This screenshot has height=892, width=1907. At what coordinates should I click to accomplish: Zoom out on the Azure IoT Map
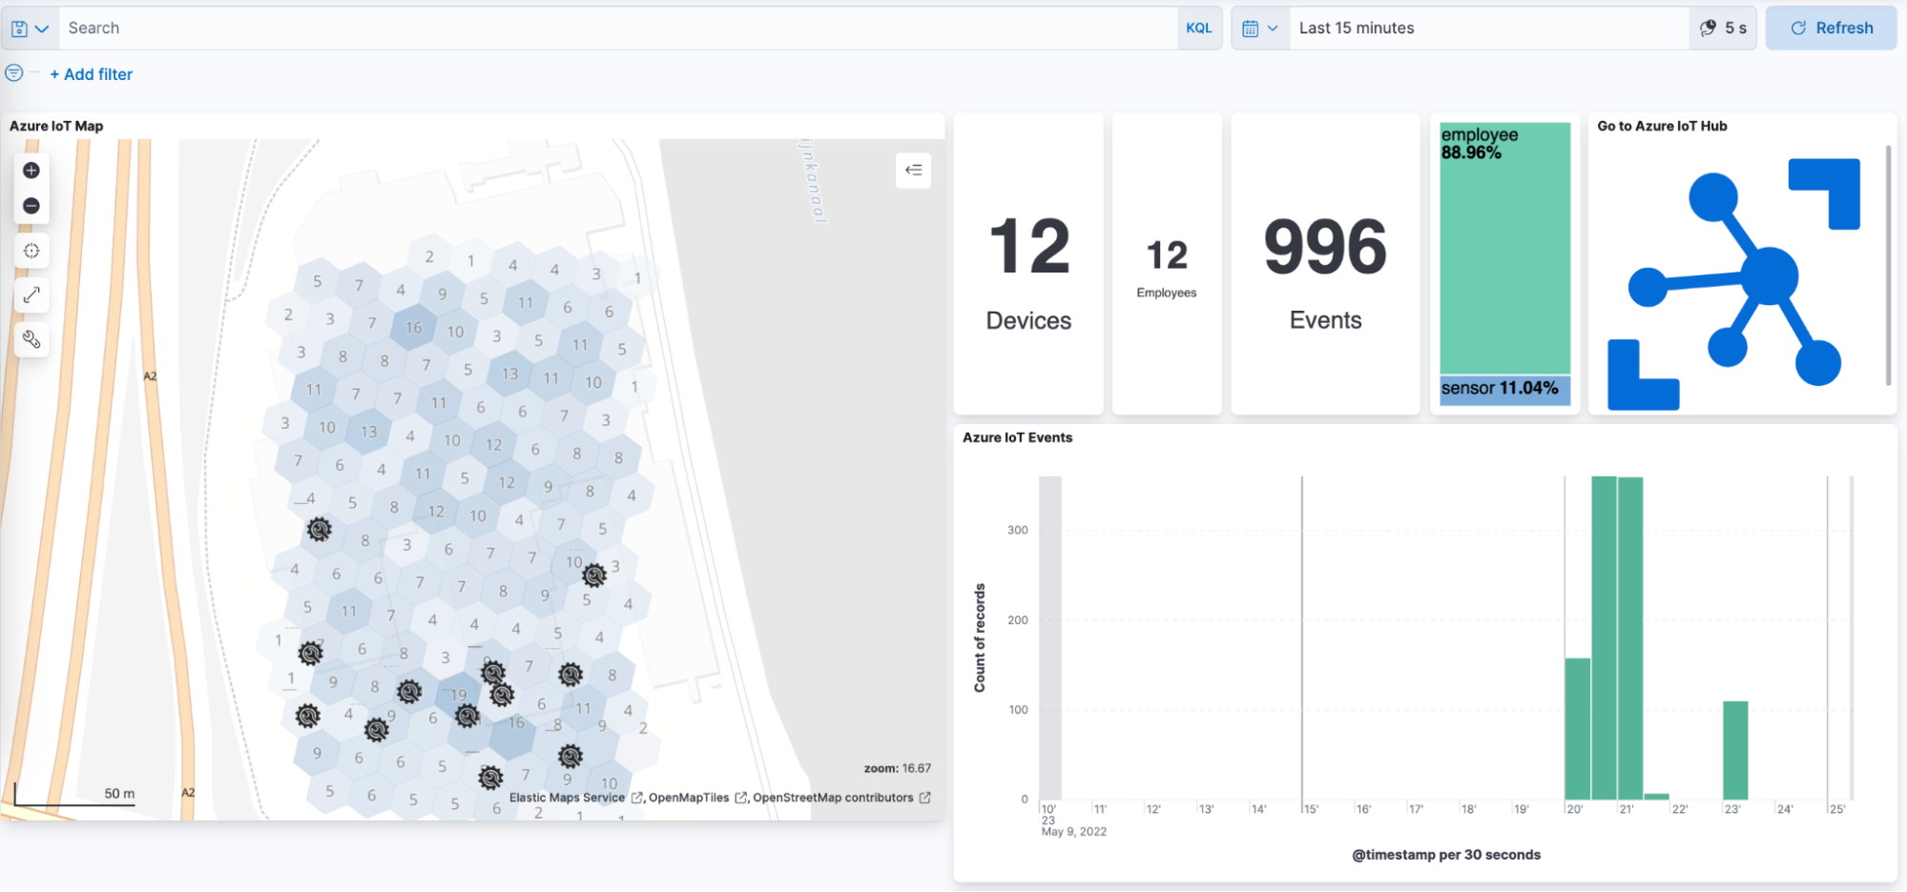click(x=31, y=206)
